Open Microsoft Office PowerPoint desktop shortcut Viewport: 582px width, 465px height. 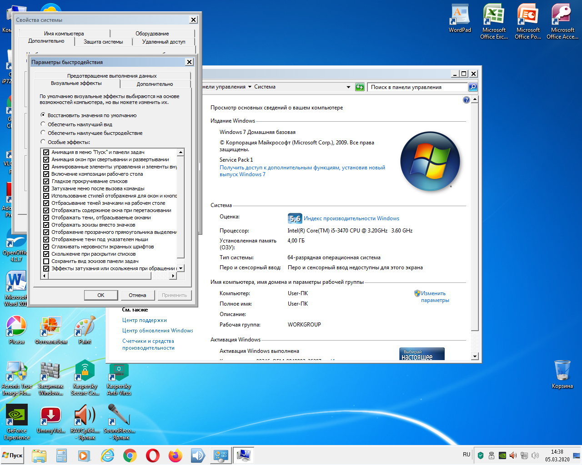(528, 22)
